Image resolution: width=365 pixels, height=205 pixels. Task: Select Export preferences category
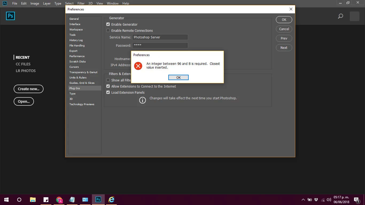85,51
